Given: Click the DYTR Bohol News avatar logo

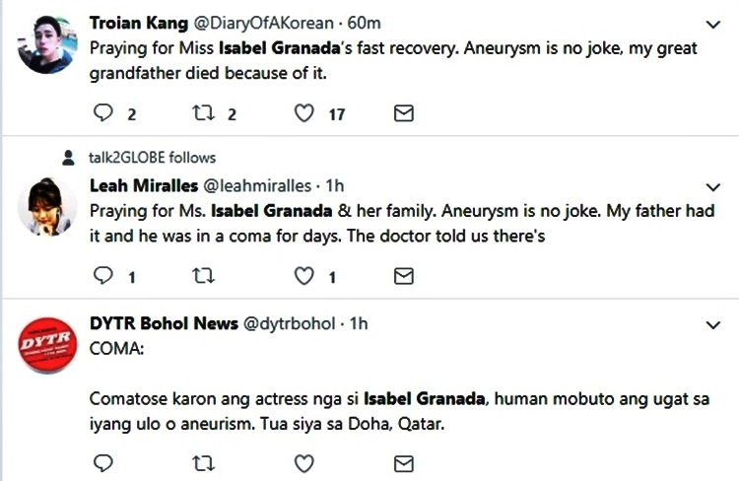Looking at the screenshot, I should [47, 345].
